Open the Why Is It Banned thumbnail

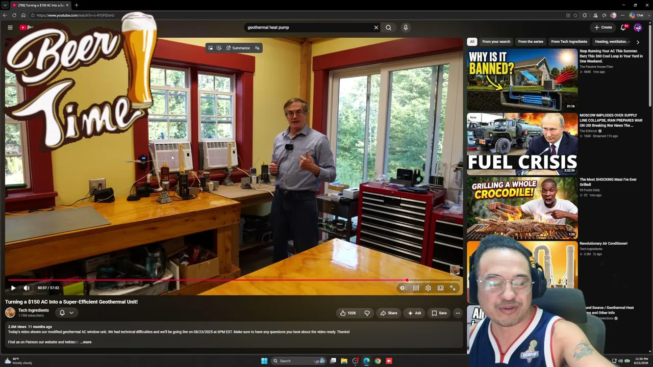tap(522, 79)
